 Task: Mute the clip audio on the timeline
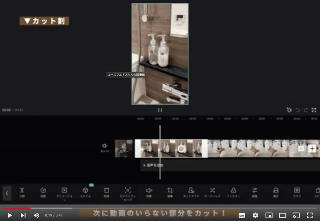(105, 148)
